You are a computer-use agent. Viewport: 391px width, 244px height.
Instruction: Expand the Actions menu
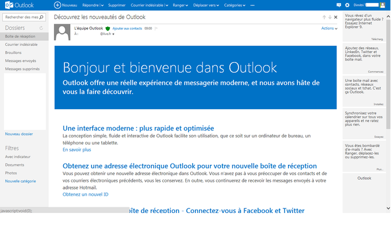pos(329,28)
